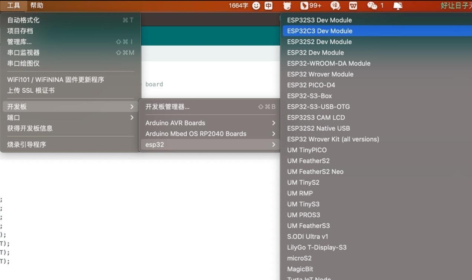Screen dimensions: 472x280
Task: Open the emoji smiley menu bar icon
Action: [x=256, y=6]
